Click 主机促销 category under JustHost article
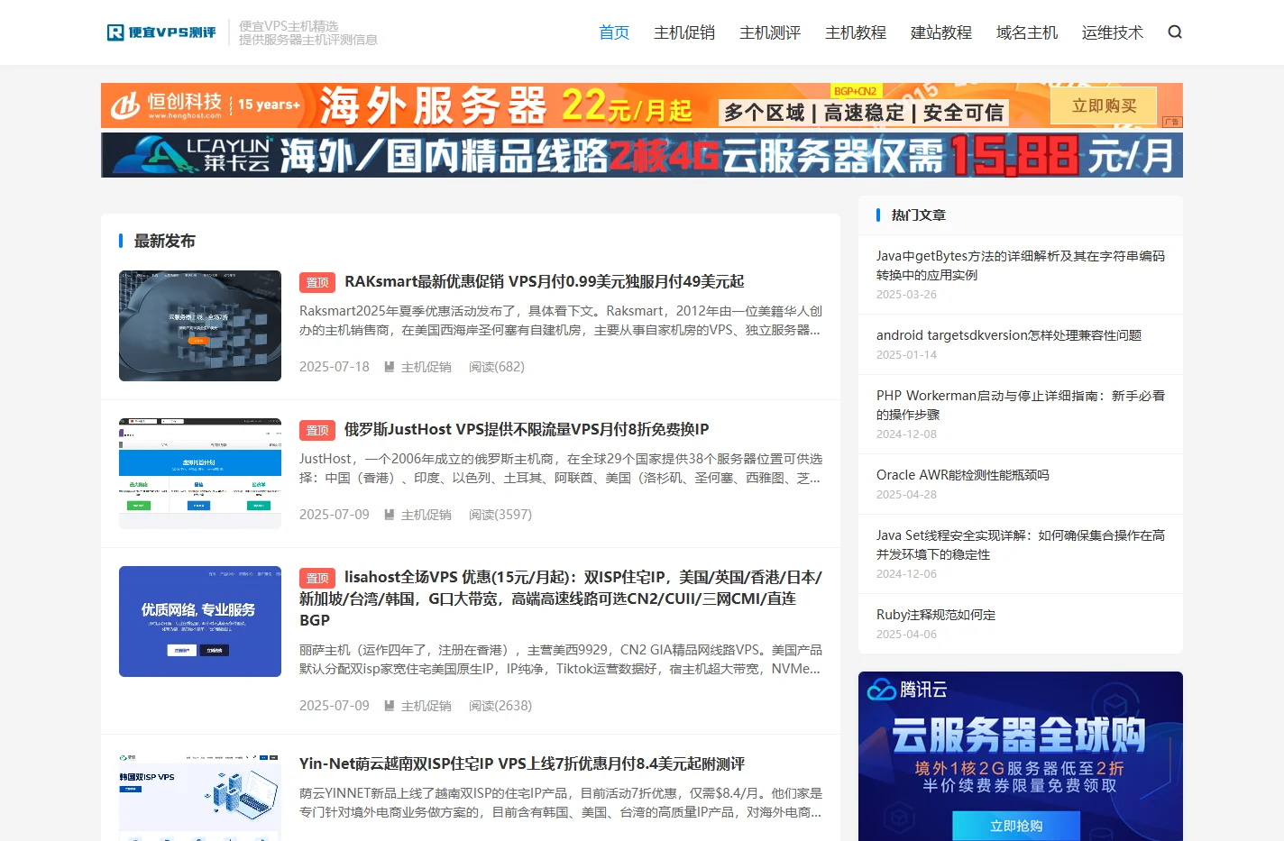This screenshot has height=841, width=1284. [426, 515]
